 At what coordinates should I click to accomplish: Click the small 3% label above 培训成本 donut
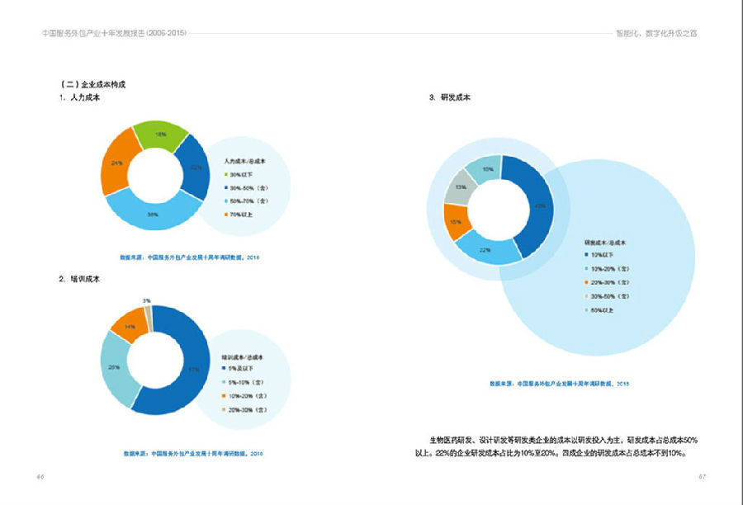[147, 300]
